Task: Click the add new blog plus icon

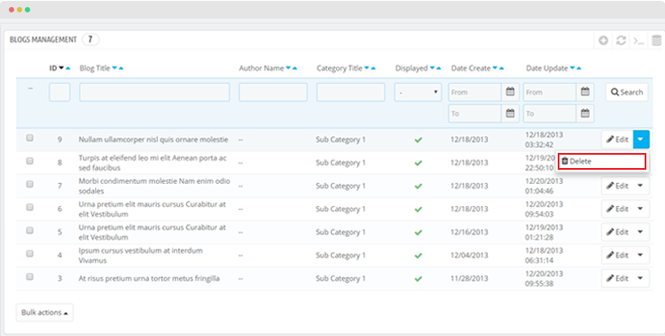Action: point(603,40)
